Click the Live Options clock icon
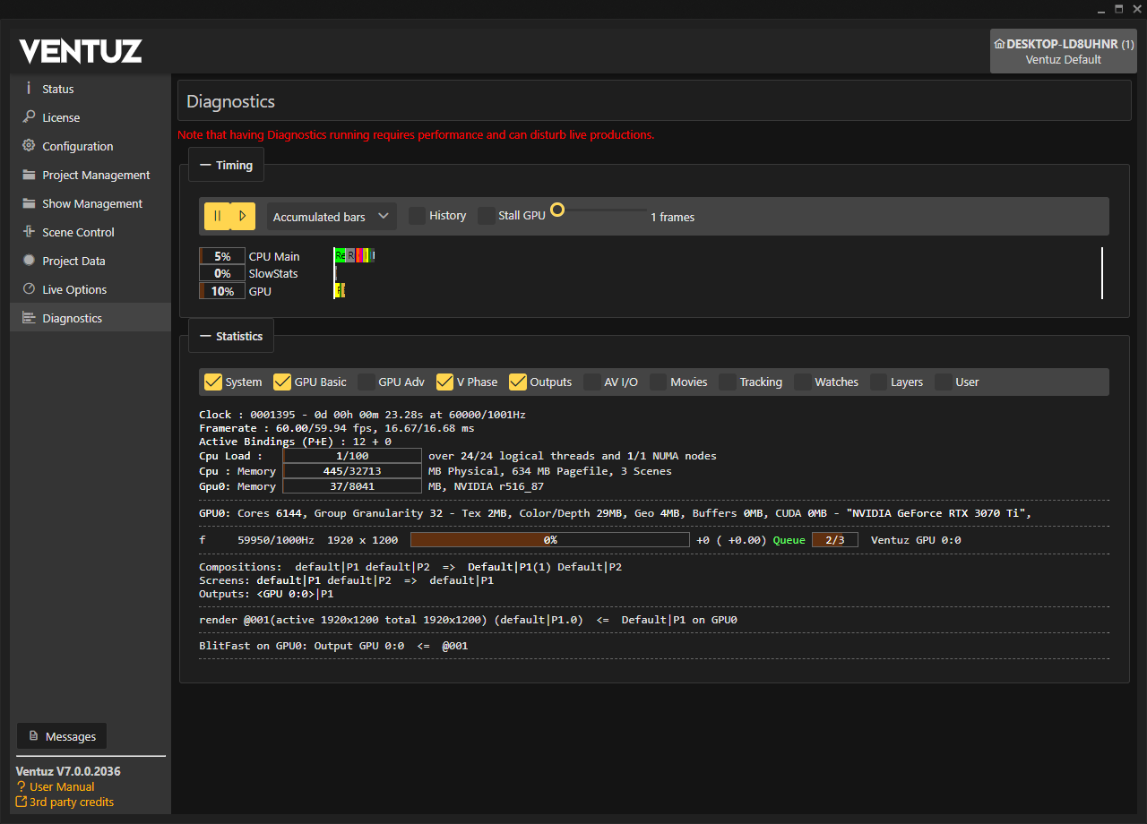1147x824 pixels. pos(29,289)
